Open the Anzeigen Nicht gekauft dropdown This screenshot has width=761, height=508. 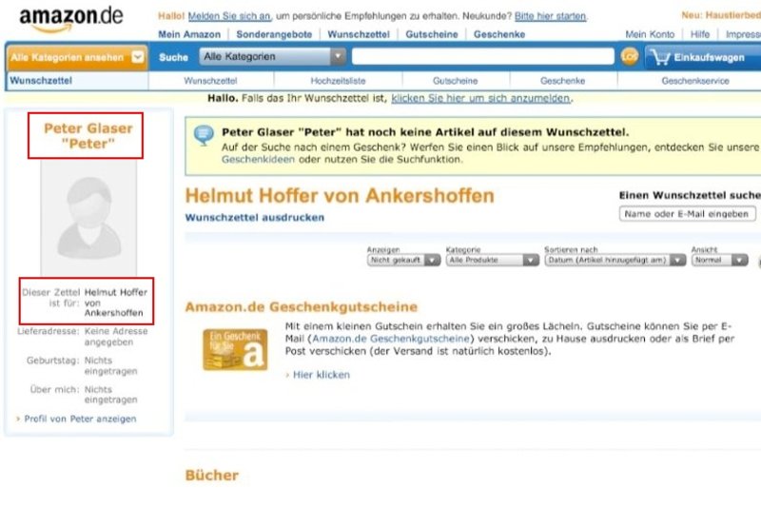pyautogui.click(x=403, y=260)
